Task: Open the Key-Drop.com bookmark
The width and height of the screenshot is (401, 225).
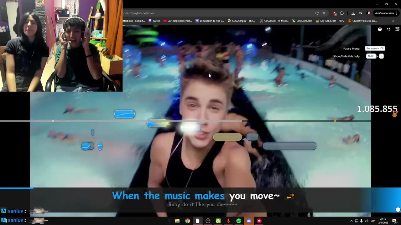Action: [x=330, y=21]
